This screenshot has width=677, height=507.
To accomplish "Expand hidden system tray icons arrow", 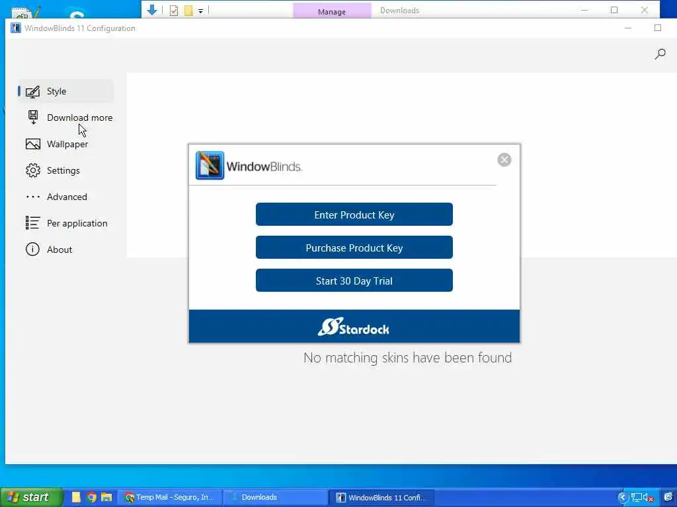I will (622, 498).
